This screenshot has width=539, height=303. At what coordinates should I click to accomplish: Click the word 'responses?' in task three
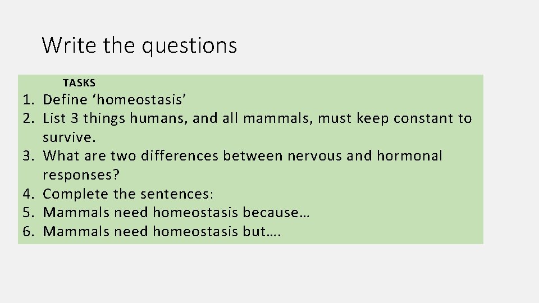(81, 175)
